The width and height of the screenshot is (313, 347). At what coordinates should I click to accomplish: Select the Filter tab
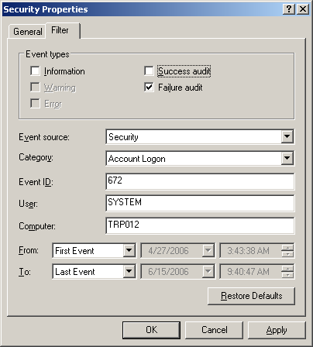(x=60, y=30)
